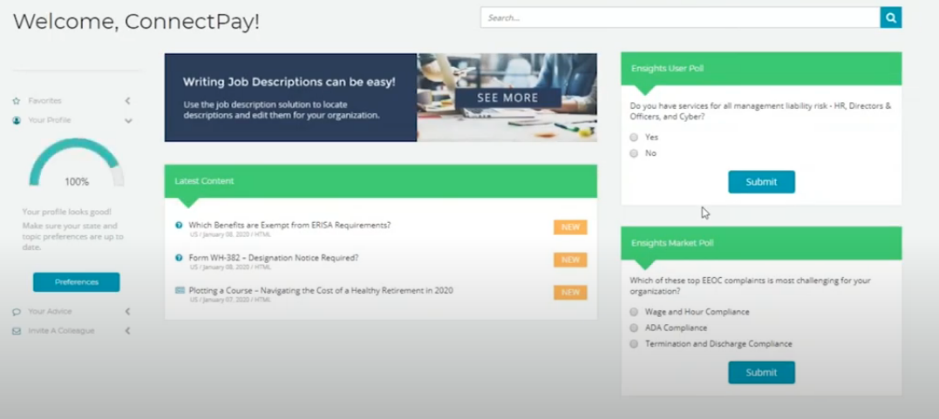Open the Invite A Colleague sidebar item
This screenshot has width=939, height=419.
pyautogui.click(x=61, y=331)
